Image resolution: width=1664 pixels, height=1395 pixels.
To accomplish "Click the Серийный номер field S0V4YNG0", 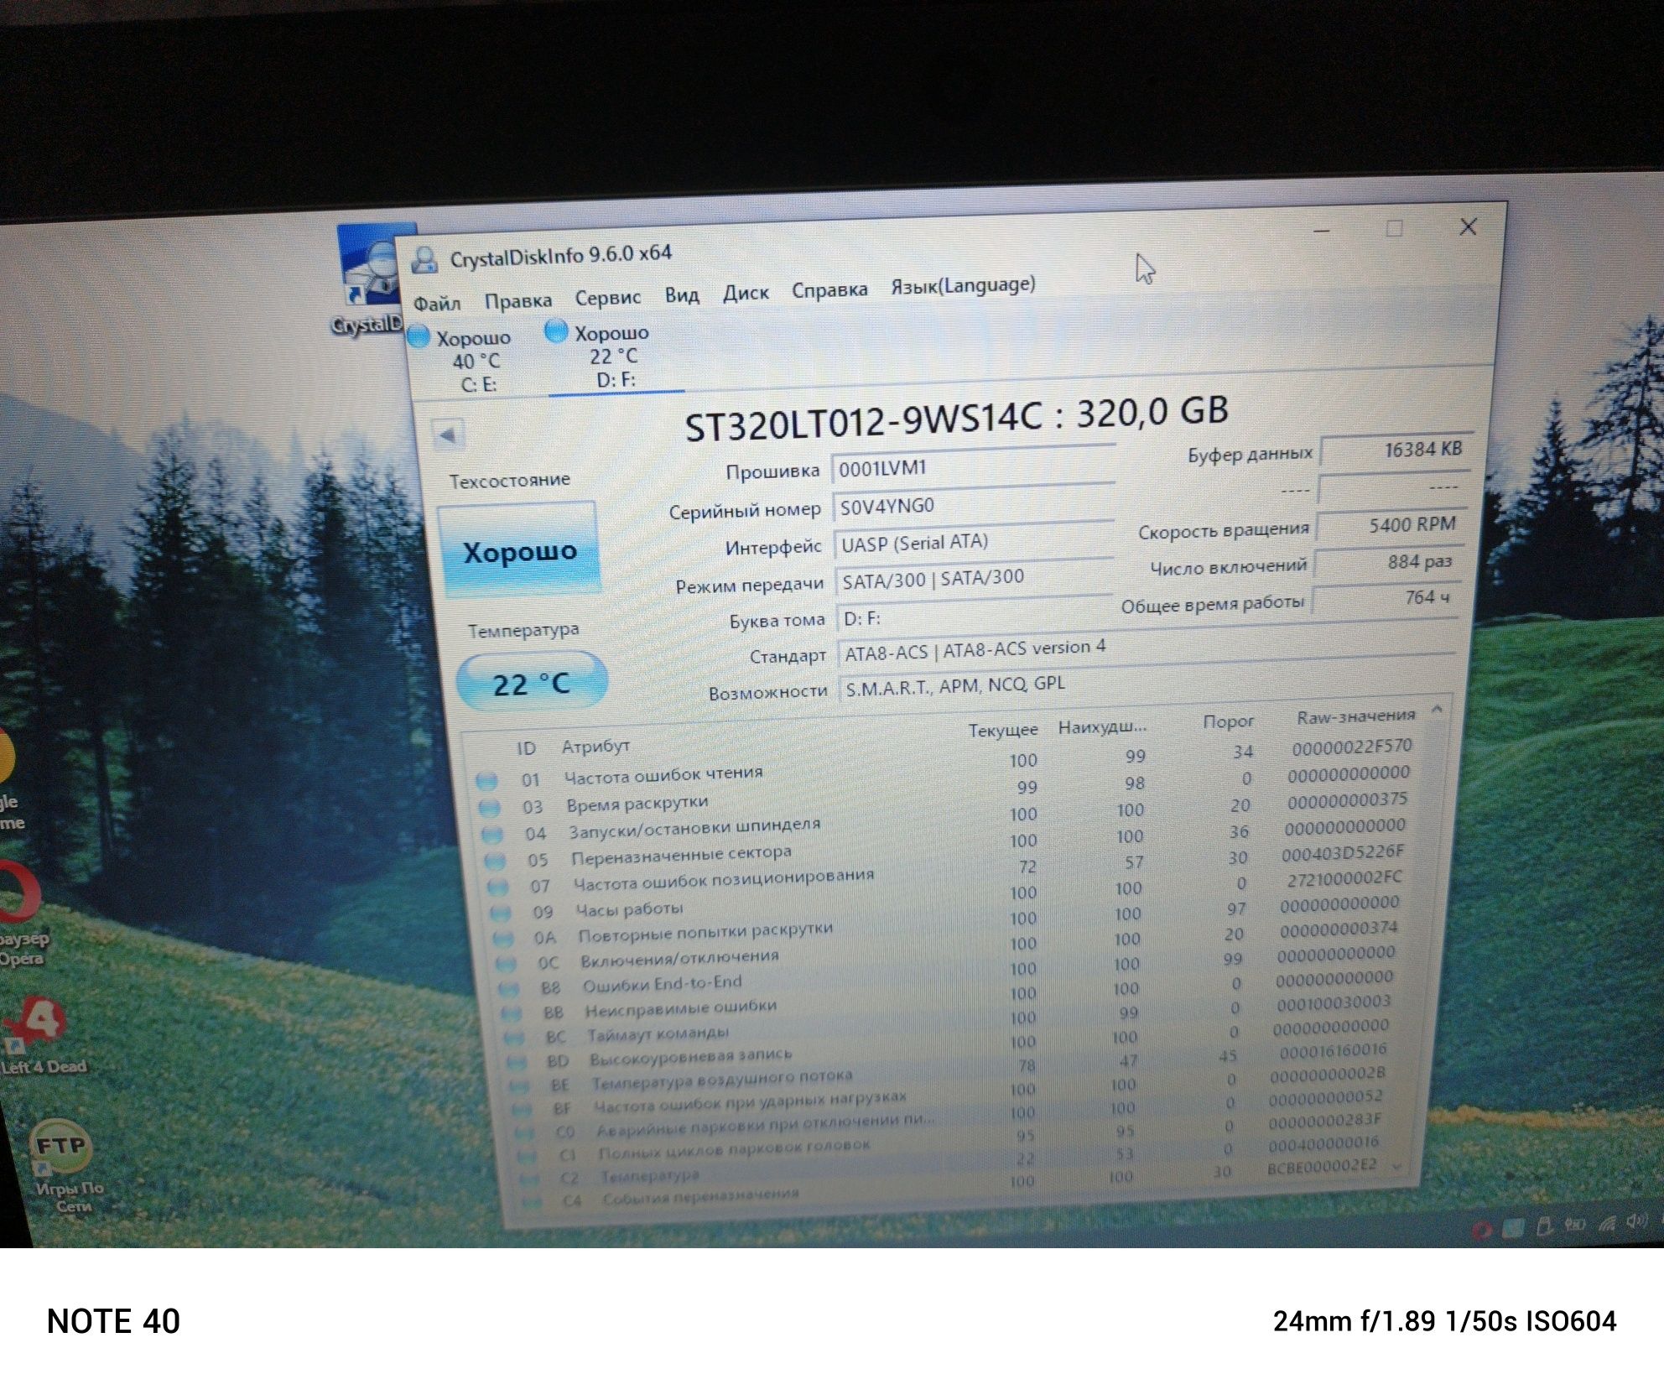I will click(973, 505).
